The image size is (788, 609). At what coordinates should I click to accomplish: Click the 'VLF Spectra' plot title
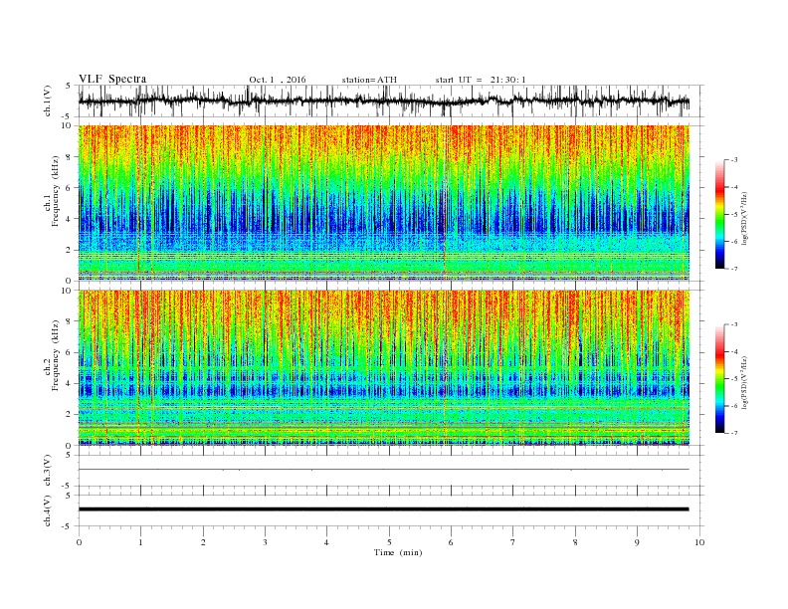(112, 79)
